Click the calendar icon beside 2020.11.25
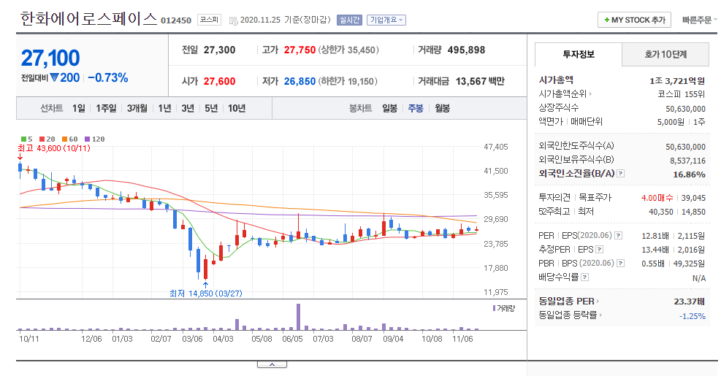The height and width of the screenshot is (376, 721). pyautogui.click(x=233, y=20)
